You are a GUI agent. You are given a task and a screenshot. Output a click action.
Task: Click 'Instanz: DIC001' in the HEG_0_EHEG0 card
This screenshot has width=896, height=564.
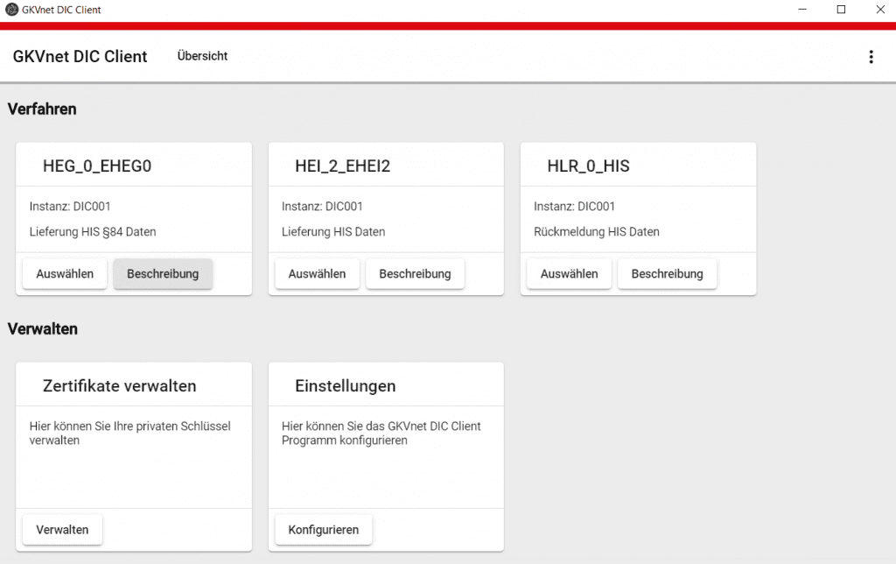[x=70, y=207]
